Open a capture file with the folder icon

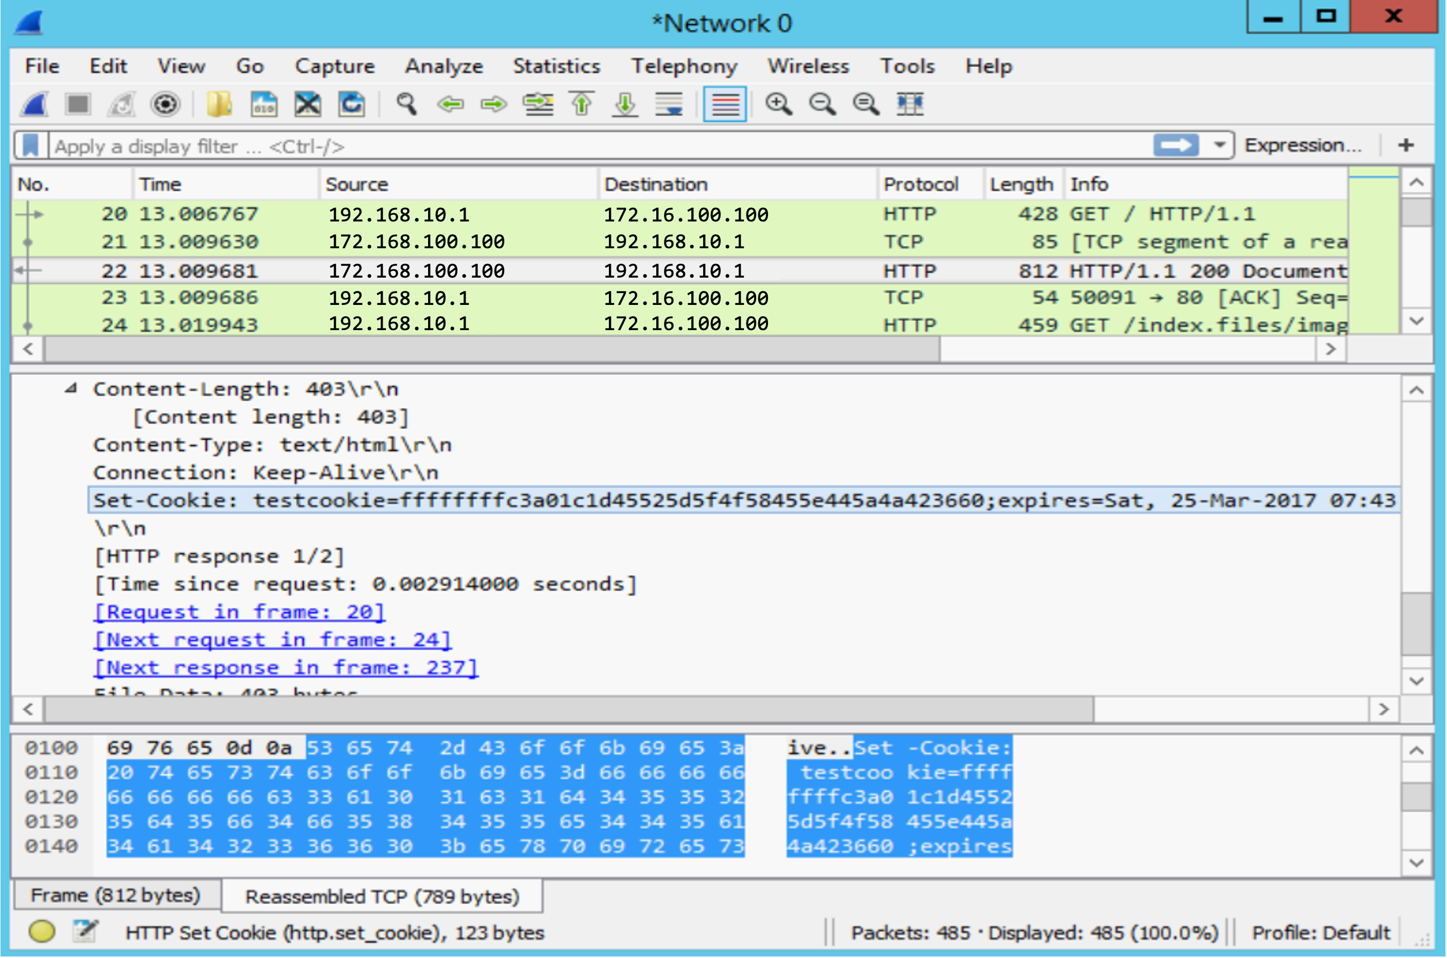[219, 105]
